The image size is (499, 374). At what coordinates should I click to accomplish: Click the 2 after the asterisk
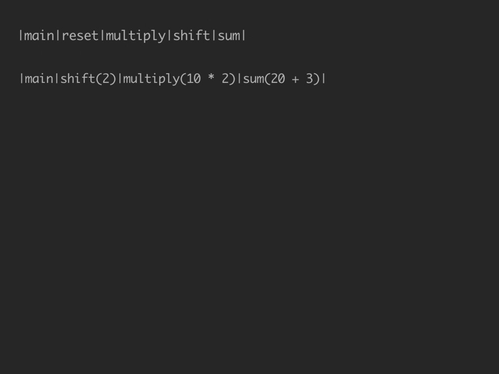tap(225, 78)
